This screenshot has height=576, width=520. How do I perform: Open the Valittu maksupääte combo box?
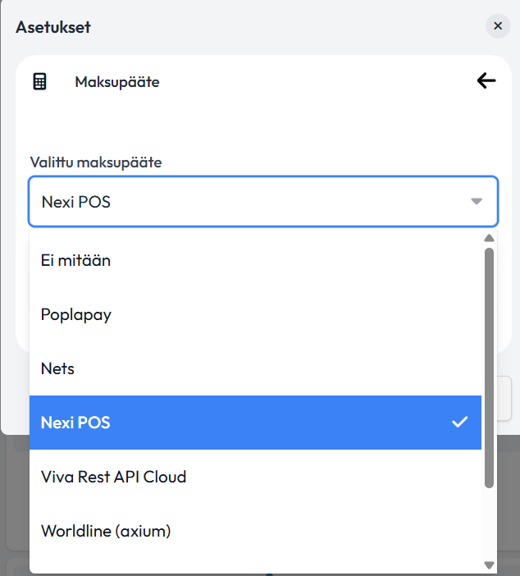pyautogui.click(x=263, y=201)
